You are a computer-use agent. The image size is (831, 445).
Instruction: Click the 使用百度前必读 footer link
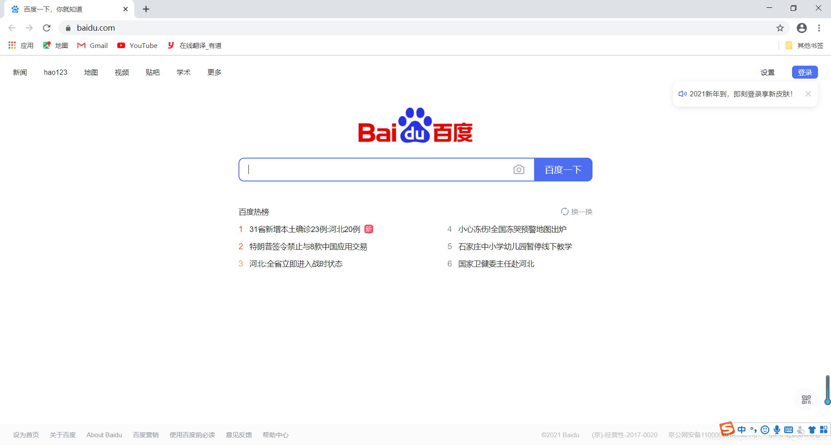pyautogui.click(x=192, y=435)
